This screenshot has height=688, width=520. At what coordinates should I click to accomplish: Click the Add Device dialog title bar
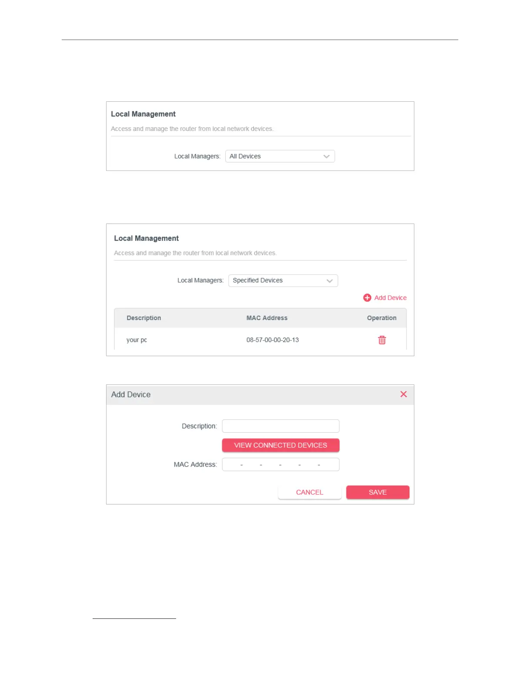point(260,395)
